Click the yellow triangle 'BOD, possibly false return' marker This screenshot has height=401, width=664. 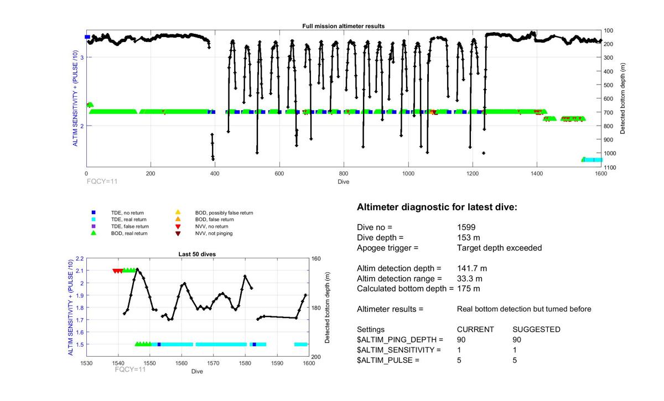point(178,212)
